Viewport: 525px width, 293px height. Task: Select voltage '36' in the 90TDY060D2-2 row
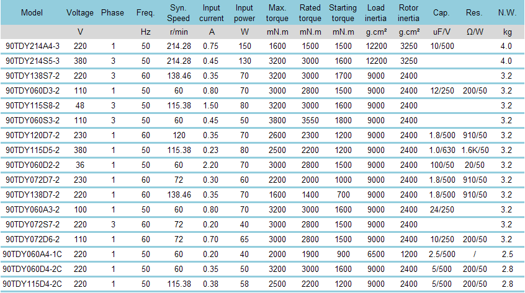point(80,165)
